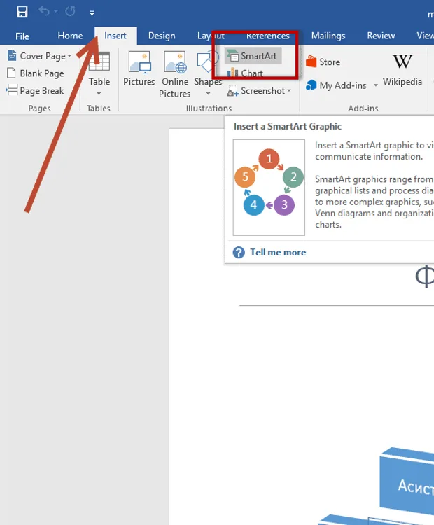Click the Pictures icon
This screenshot has width=434, height=525.
[x=139, y=62]
